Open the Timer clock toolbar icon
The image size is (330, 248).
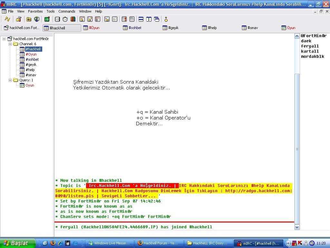(65, 19)
